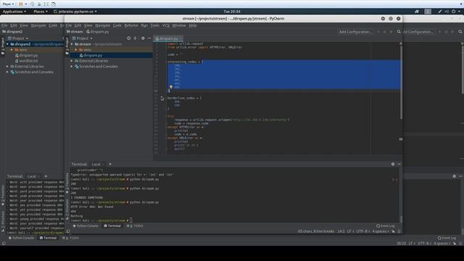This screenshot has width=464, height=261.
Task: Toggle the Favorites side tab in stream window
Action: pyautogui.click(x=67, y=183)
